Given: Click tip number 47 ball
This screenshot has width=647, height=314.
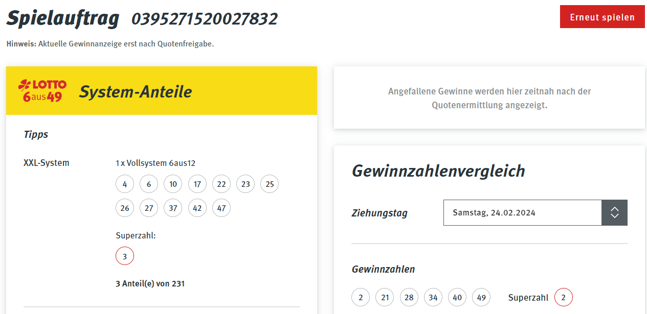Looking at the screenshot, I should coord(221,208).
